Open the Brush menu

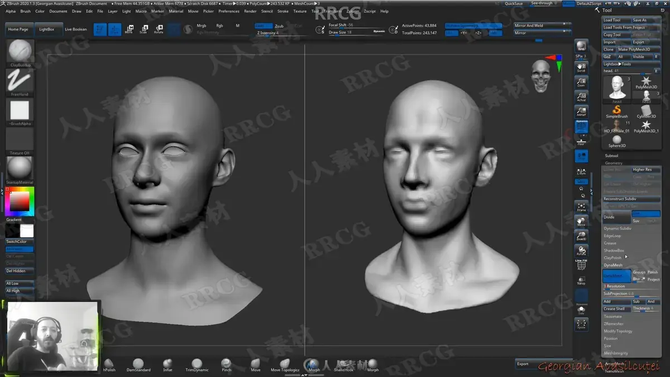tap(25, 11)
